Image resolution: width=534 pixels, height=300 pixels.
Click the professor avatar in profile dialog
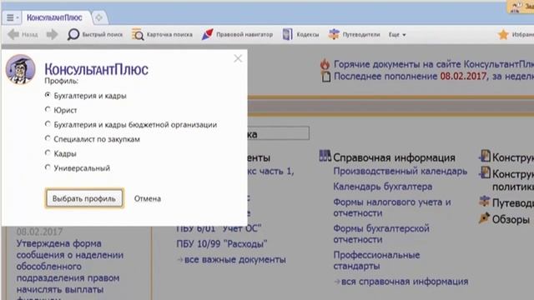coord(20,69)
